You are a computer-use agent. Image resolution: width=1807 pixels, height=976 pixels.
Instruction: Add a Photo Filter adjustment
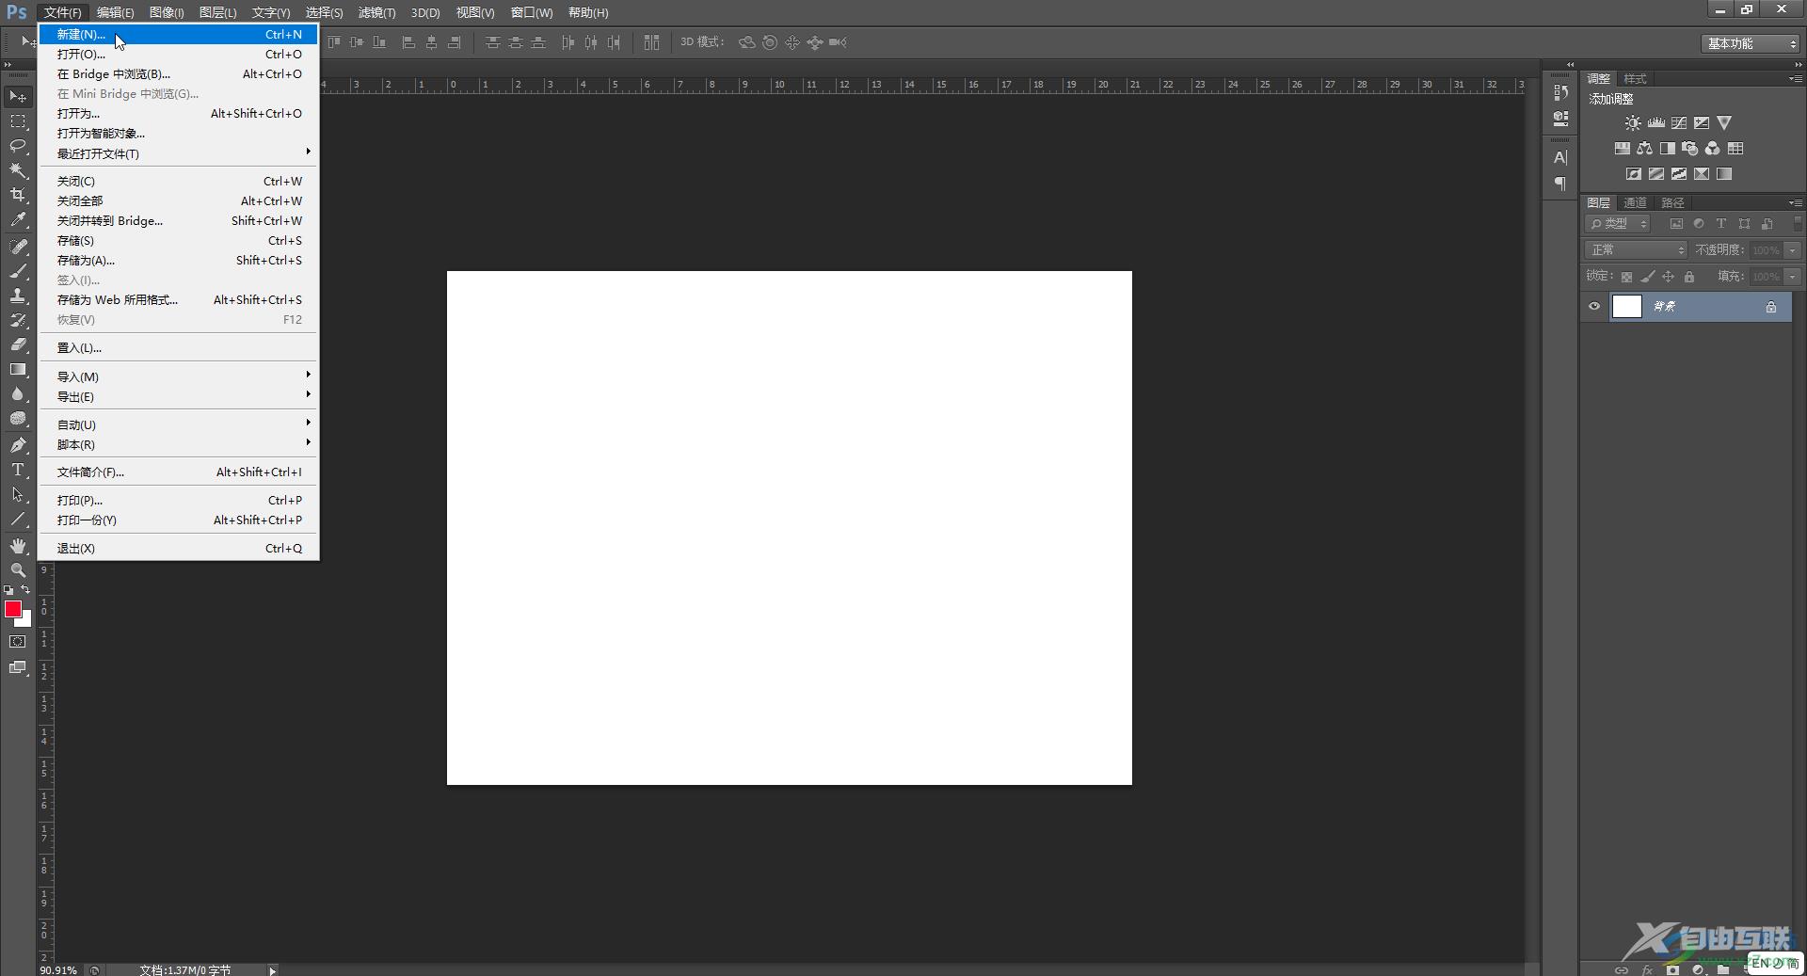1690,149
